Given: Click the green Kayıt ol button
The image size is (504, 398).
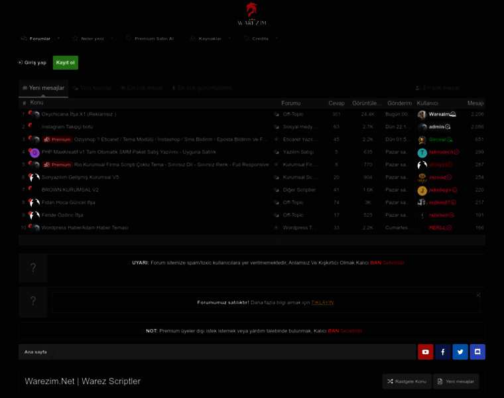Looking at the screenshot, I should [66, 62].
